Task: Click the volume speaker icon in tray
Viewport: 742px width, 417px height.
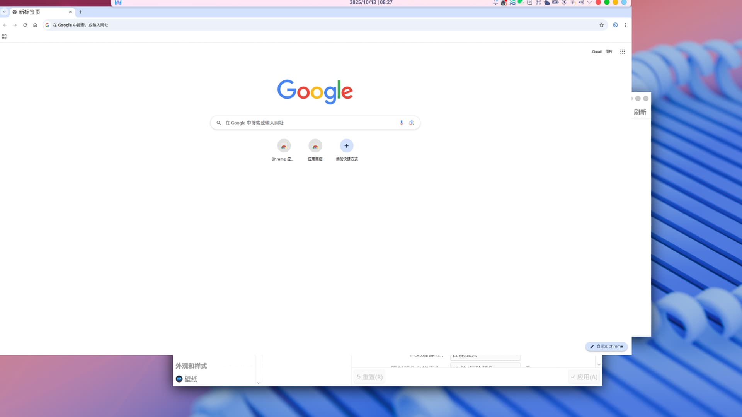Action: pos(581,2)
